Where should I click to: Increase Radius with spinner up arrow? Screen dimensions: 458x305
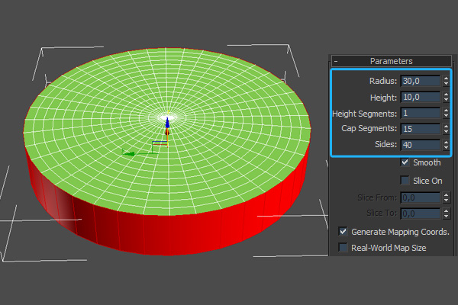(x=446, y=78)
